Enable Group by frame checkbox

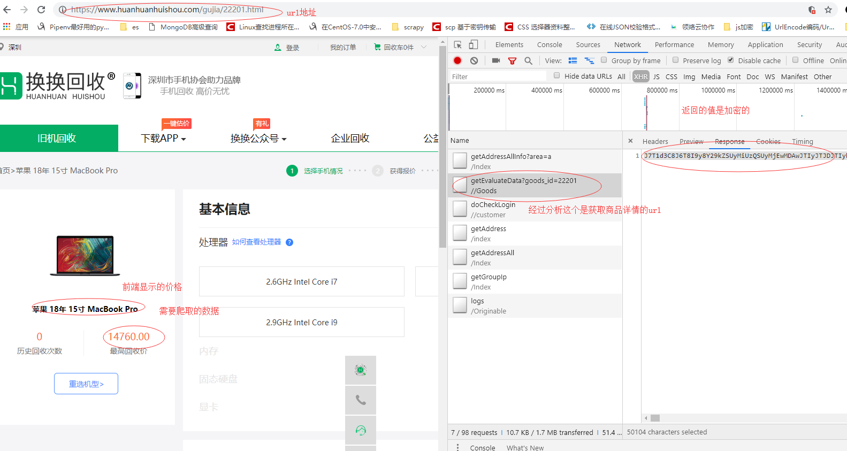coord(604,60)
